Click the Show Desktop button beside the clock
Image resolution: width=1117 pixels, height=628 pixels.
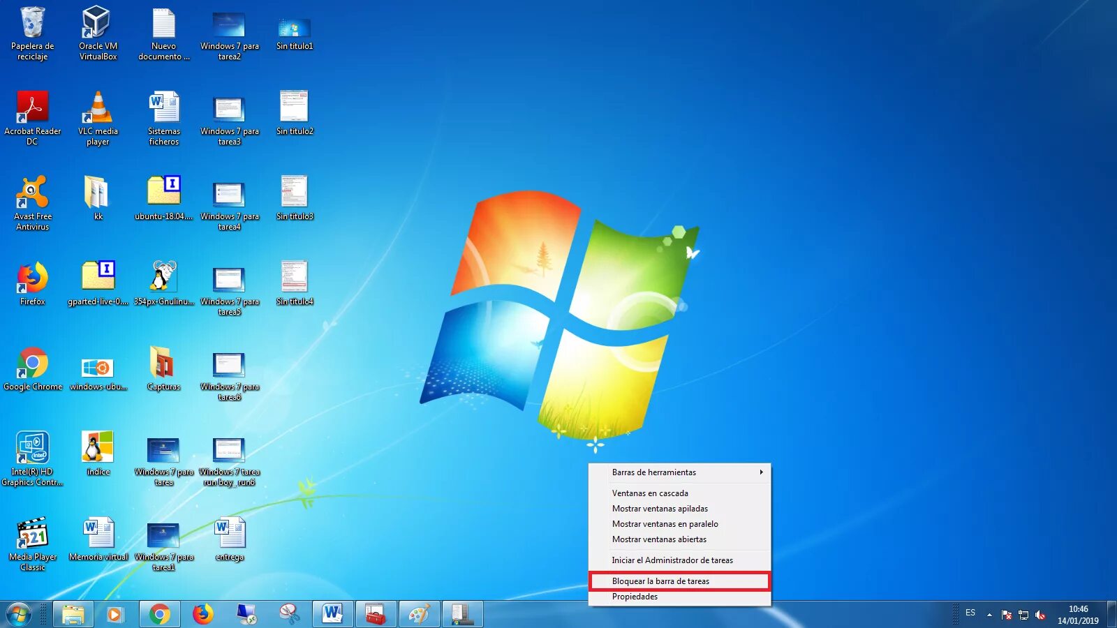[1111, 614]
